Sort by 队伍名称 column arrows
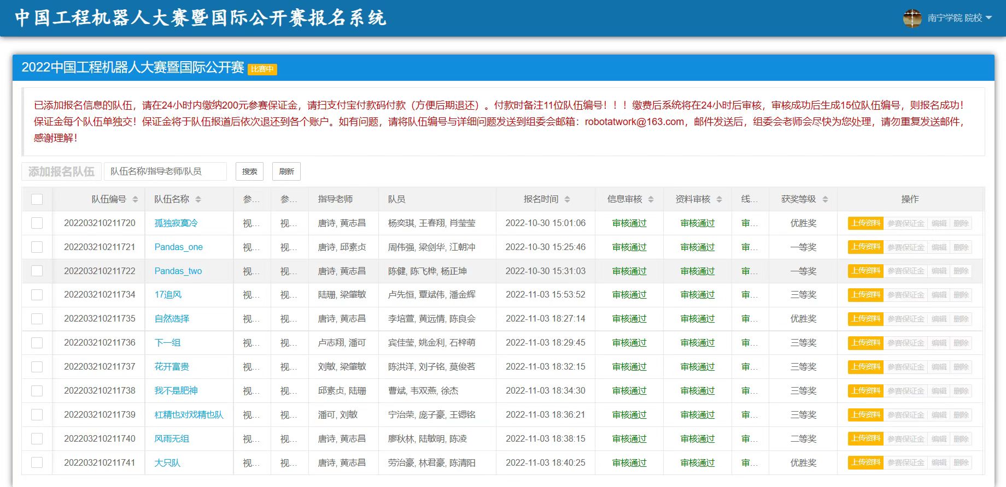The width and height of the screenshot is (1006, 487). [x=198, y=199]
